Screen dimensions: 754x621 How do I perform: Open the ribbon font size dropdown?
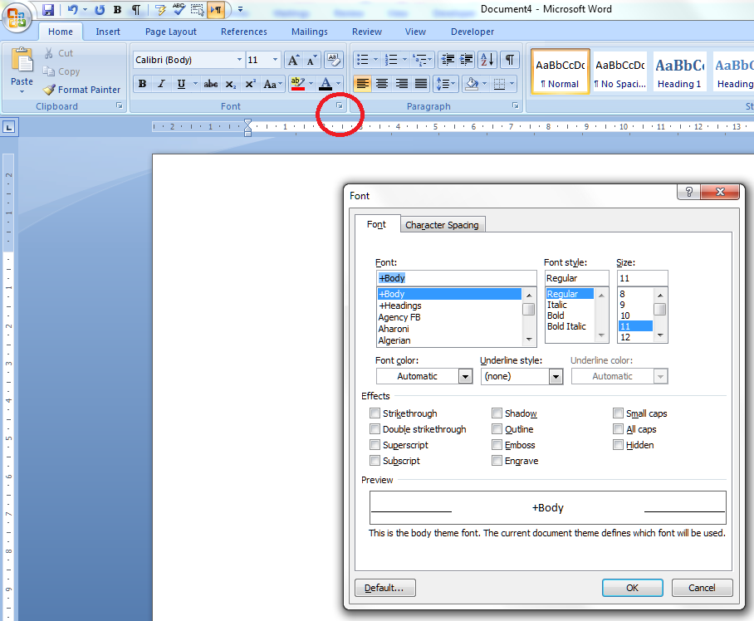click(x=276, y=60)
